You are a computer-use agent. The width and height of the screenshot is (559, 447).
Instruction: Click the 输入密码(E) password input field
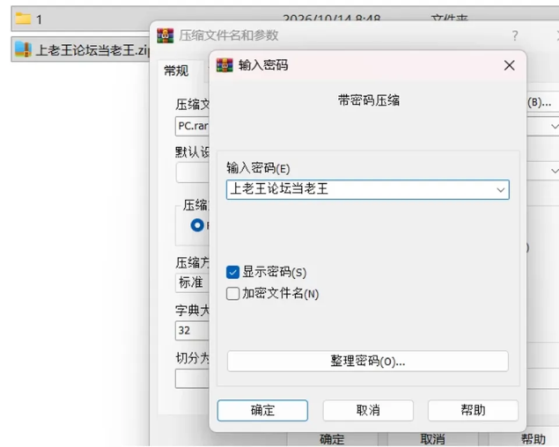(x=367, y=190)
